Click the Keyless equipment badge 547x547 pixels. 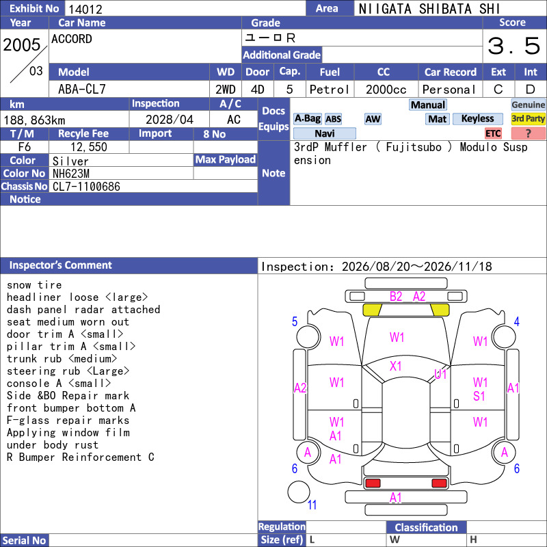pyautogui.click(x=477, y=119)
